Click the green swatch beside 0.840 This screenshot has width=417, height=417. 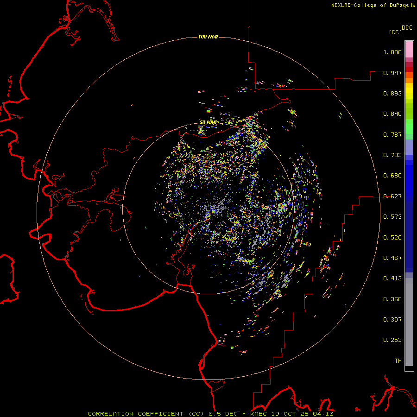pos(409,111)
